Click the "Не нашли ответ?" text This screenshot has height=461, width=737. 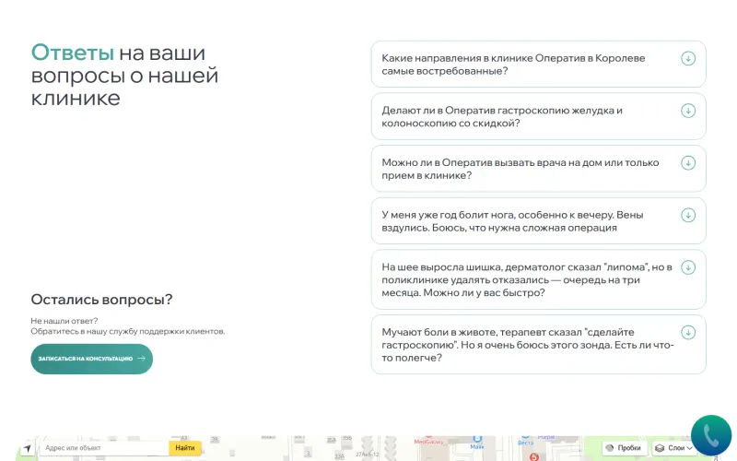(64, 321)
